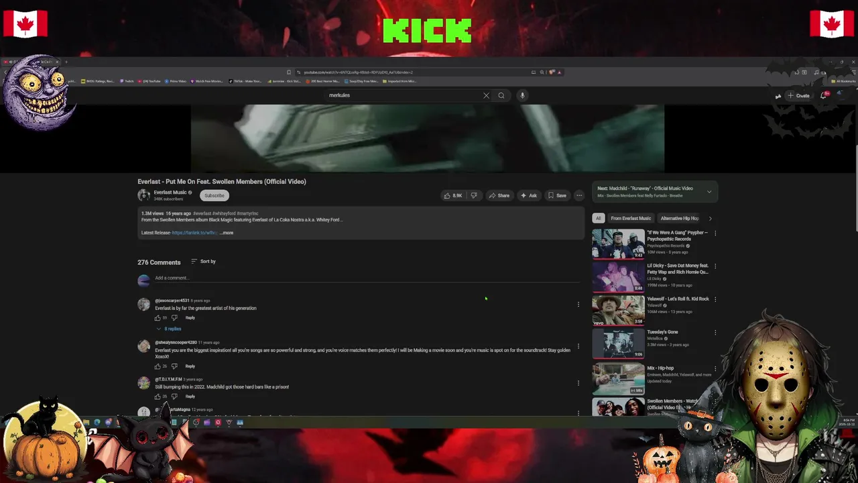Dislike the Everlast video
The height and width of the screenshot is (483, 858).
pos(474,195)
